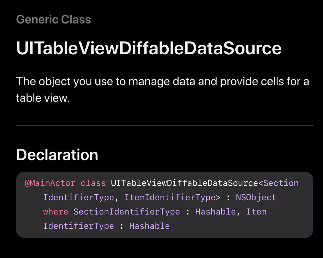The width and height of the screenshot is (323, 258).
Task: Click the NSObject link in declaration
Action: pyautogui.click(x=256, y=198)
